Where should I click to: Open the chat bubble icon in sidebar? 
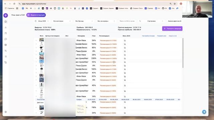tap(6, 39)
